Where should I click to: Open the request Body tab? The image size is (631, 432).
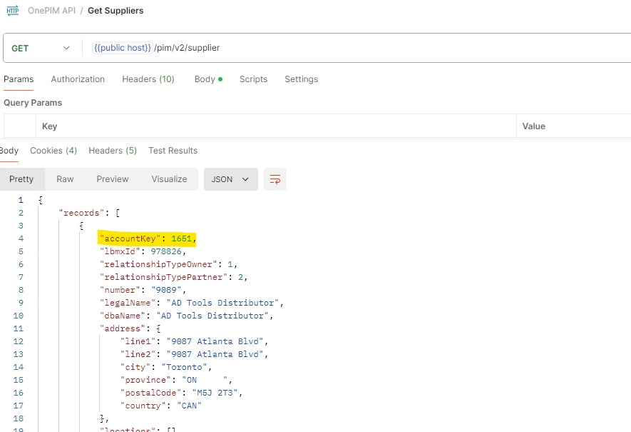point(208,79)
